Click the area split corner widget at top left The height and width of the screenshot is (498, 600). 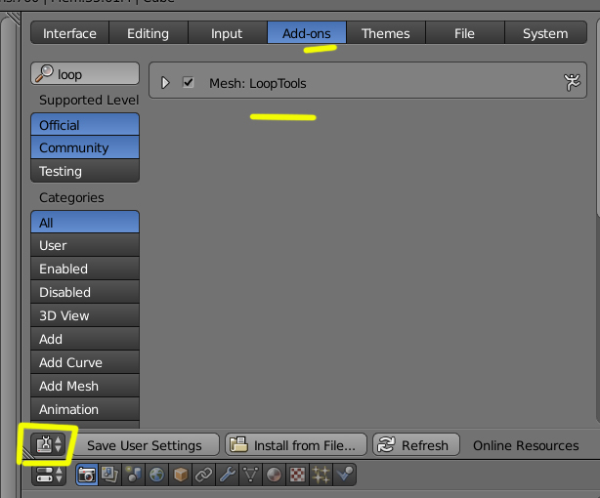point(14,19)
